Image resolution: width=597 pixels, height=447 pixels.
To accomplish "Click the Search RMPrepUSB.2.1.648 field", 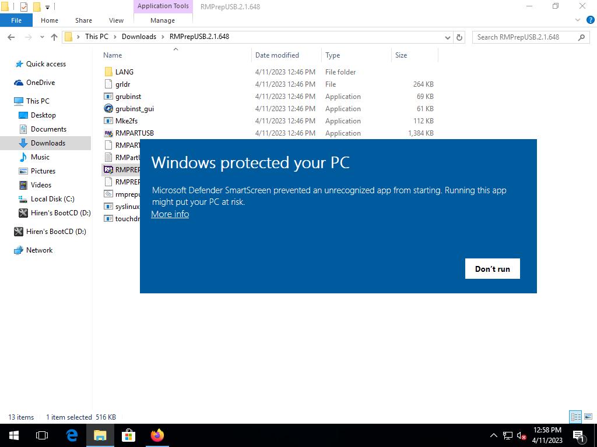I will 525,37.
